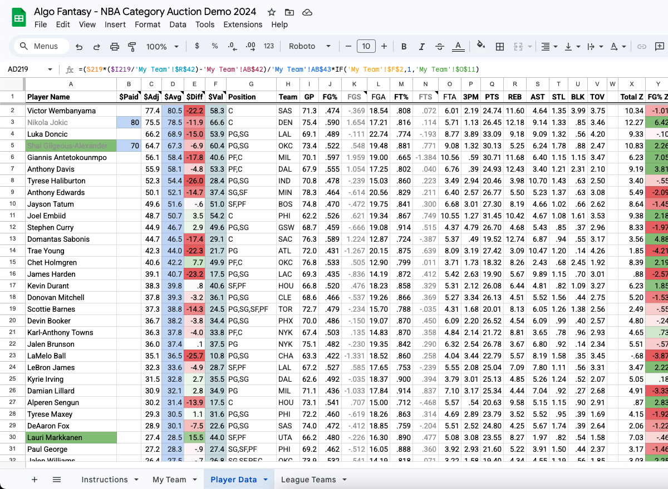
Task: Print the spreadsheet
Action: click(x=115, y=47)
